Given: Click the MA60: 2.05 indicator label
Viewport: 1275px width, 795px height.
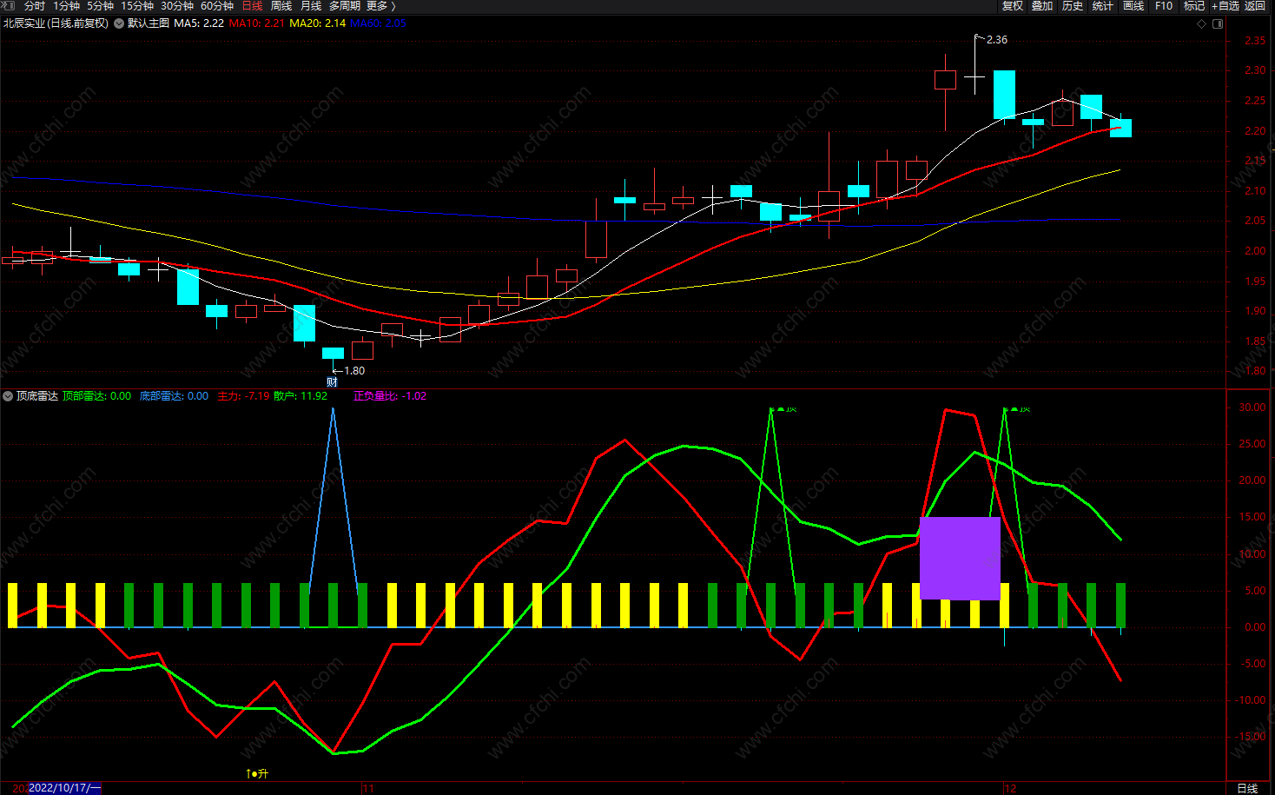Looking at the screenshot, I should 378,23.
